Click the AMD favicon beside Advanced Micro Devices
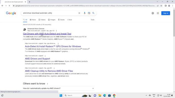175x98 pixels. pyautogui.click(x=25, y=30)
